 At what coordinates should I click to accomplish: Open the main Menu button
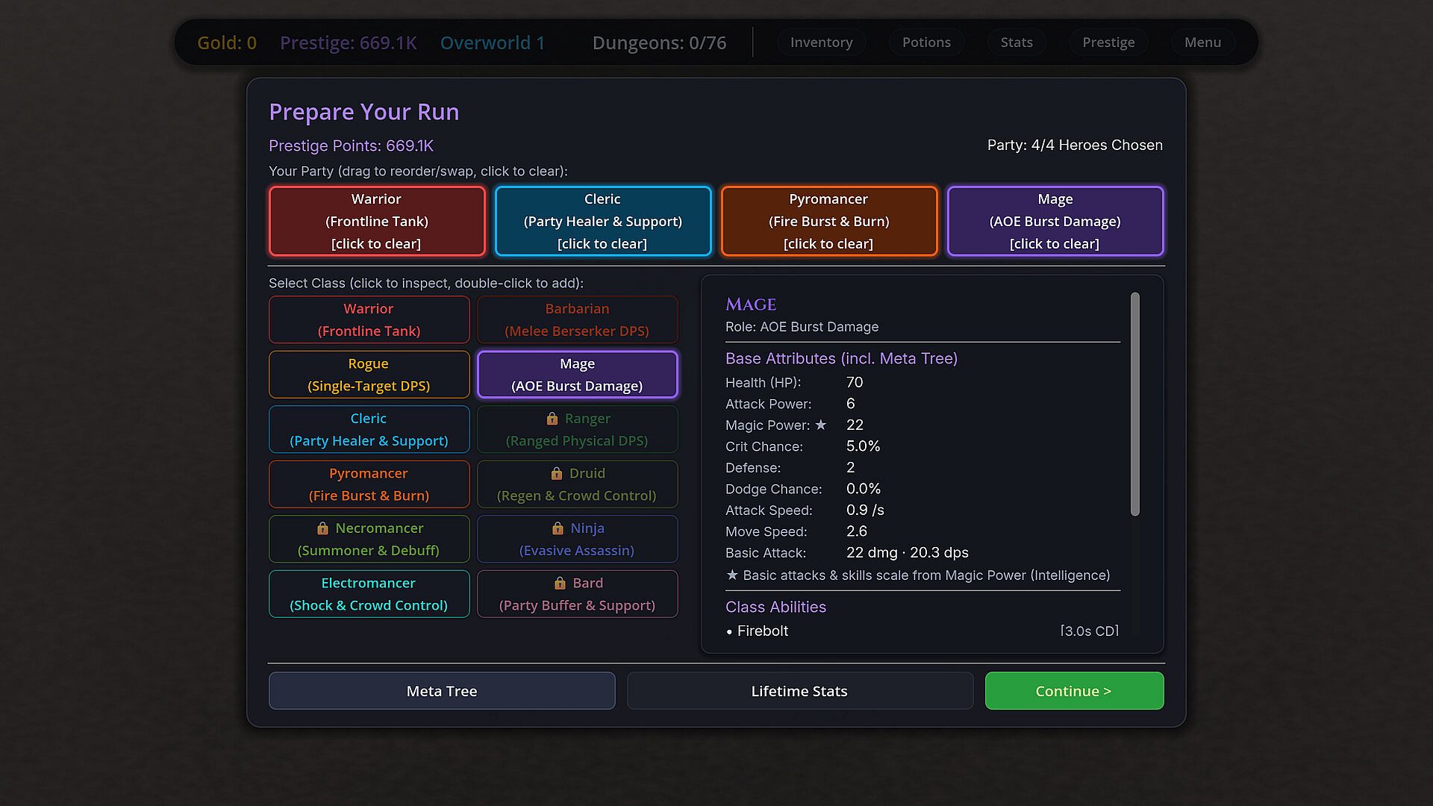1202,43
